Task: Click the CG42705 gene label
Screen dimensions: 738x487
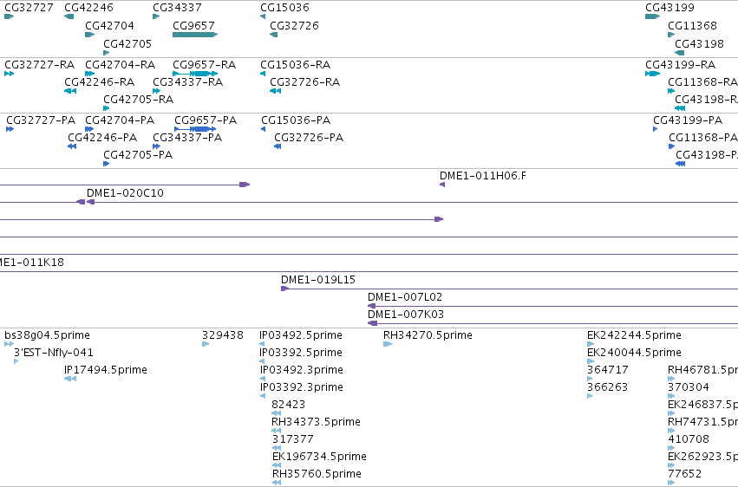Action: pyautogui.click(x=127, y=44)
